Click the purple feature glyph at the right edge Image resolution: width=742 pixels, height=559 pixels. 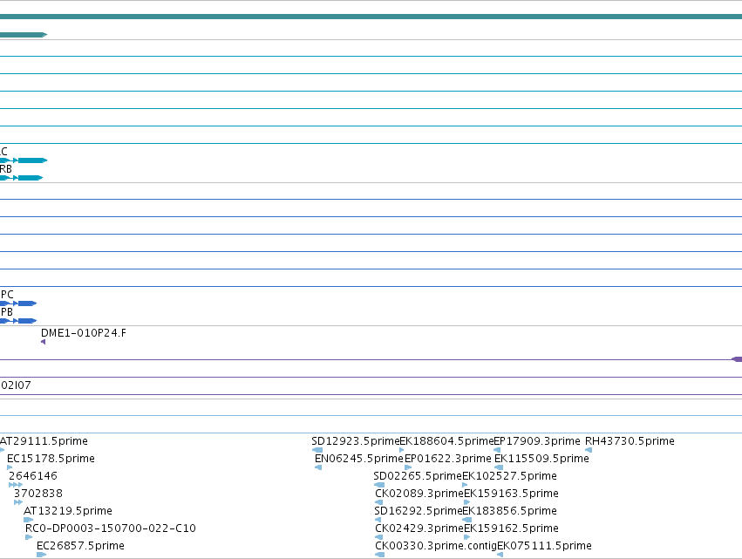(737, 359)
